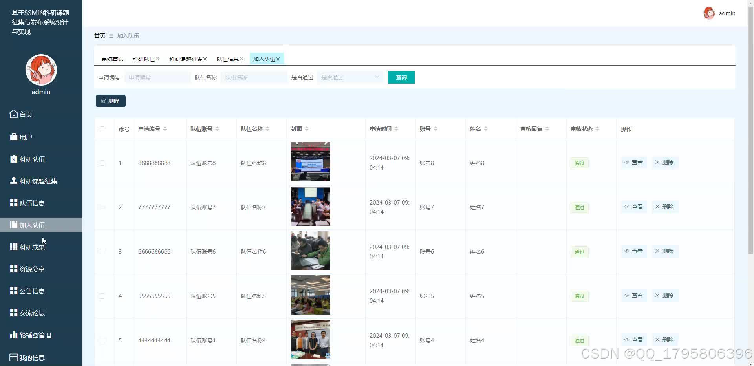This screenshot has height=366, width=754.
Task: Click the 申请编号 search input field
Action: (157, 77)
